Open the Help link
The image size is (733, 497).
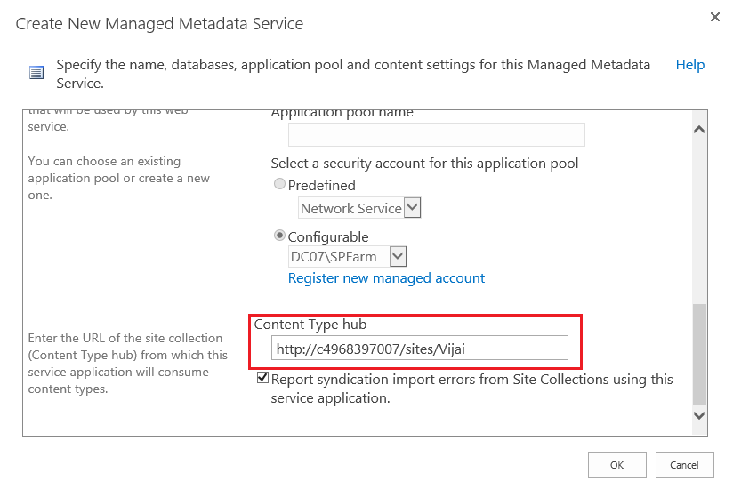click(689, 65)
